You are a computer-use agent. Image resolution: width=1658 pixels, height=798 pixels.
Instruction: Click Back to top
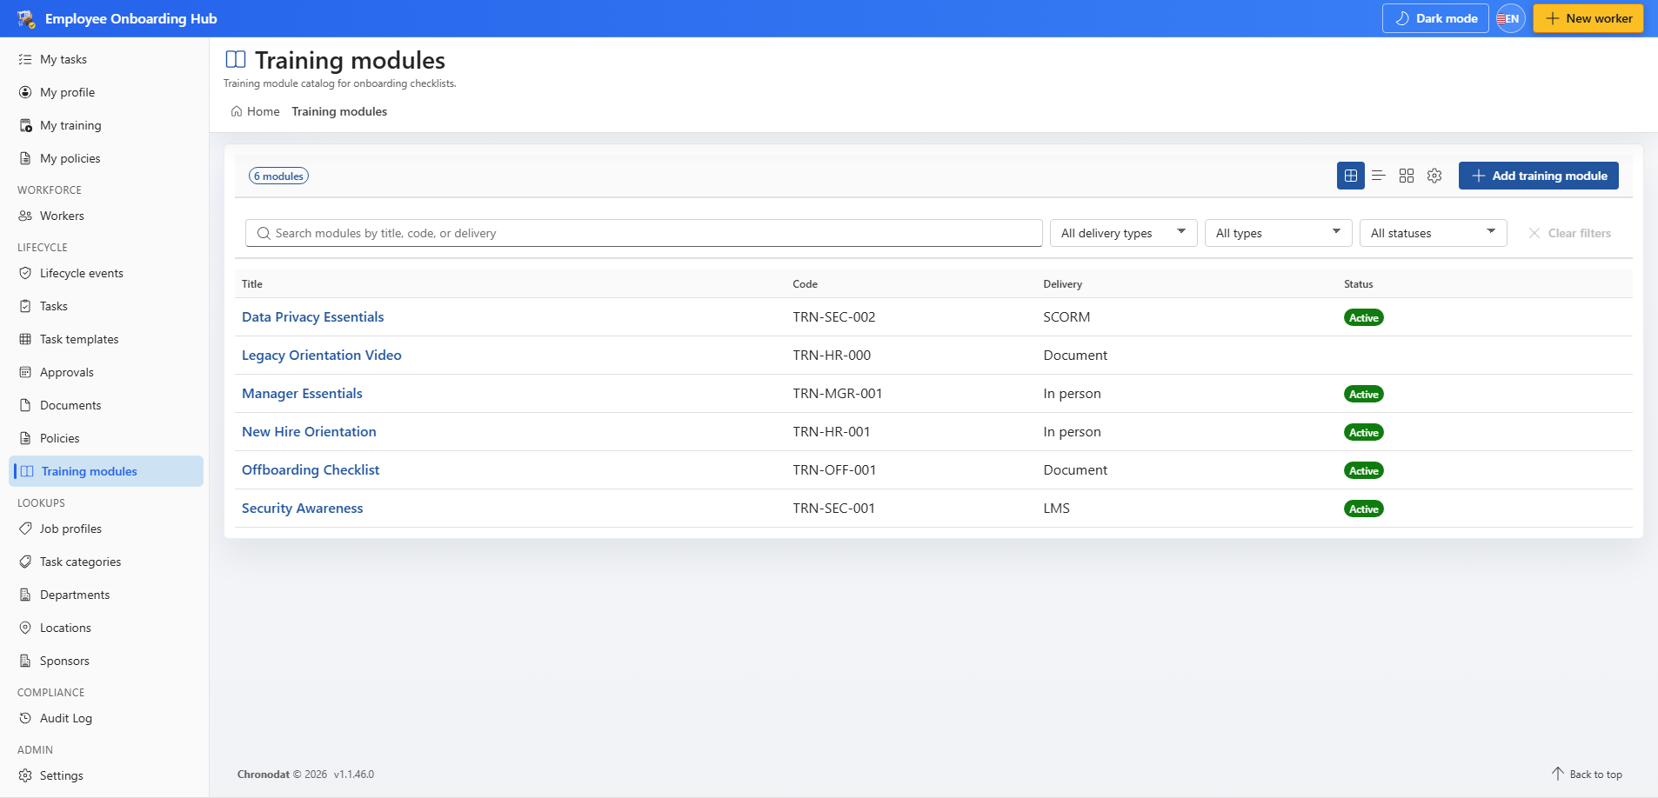(x=1588, y=775)
